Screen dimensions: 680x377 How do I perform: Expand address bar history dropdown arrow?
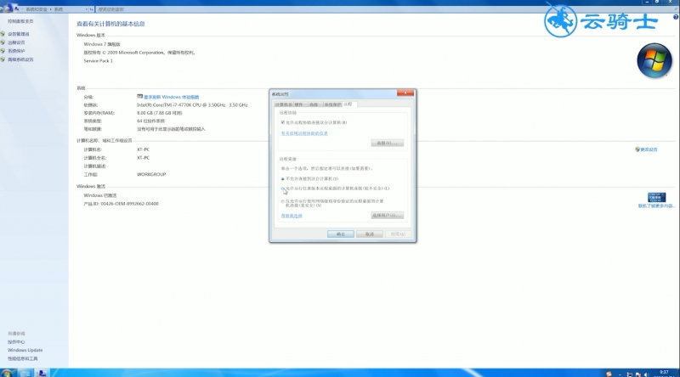click(87, 9)
